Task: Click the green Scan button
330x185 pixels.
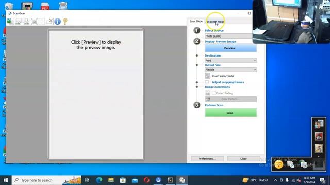Action: point(231,113)
